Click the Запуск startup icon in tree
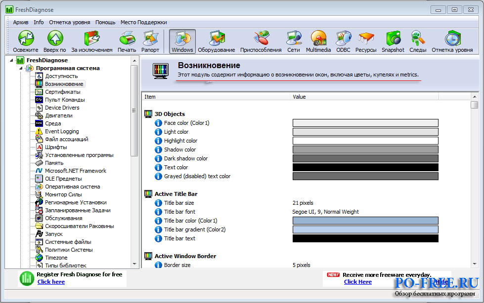484x303 pixels. (39, 234)
